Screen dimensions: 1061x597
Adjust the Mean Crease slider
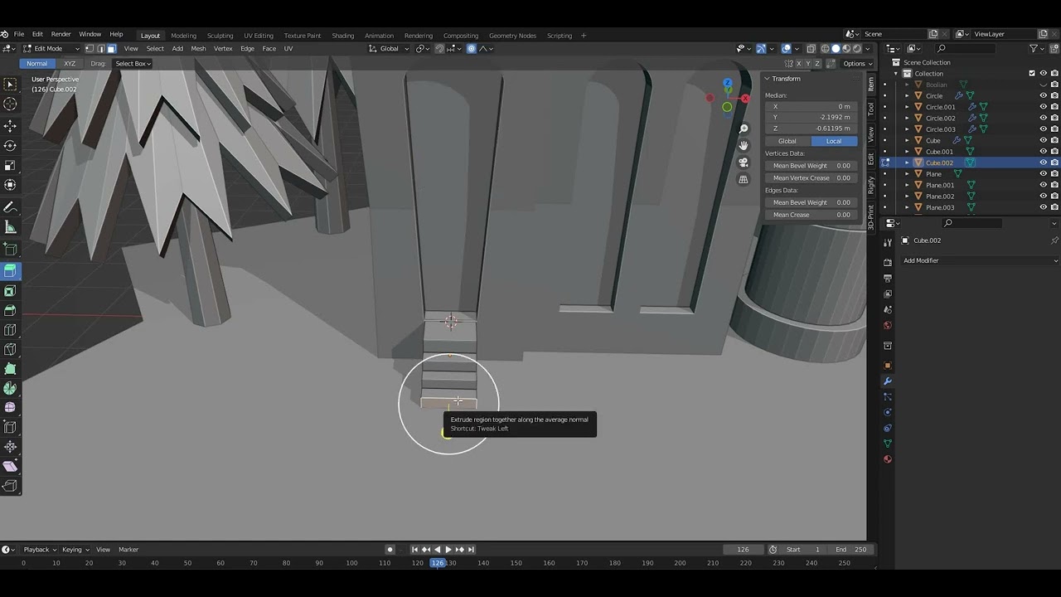(811, 215)
